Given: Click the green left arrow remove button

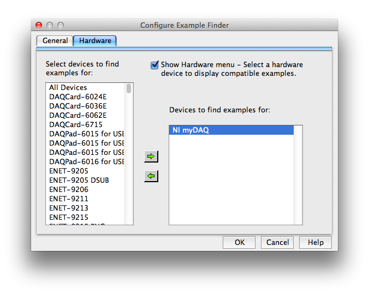Looking at the screenshot, I should [151, 176].
